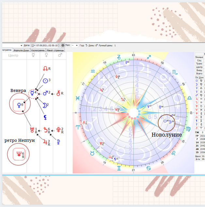The height and width of the screenshot is (207, 205).
Task: Switch to the Космограмма tab
Action: click(38, 50)
